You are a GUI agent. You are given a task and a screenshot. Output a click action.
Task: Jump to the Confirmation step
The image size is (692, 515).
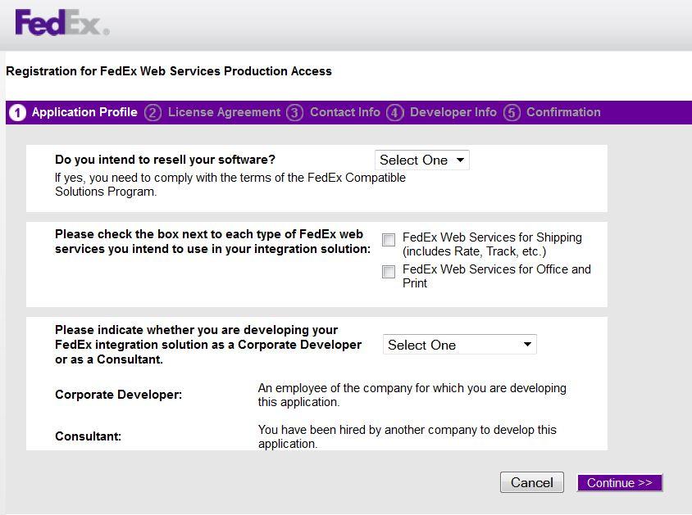coord(563,112)
